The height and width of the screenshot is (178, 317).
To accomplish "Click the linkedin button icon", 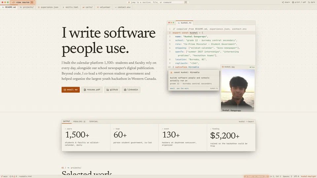I will tap(125, 90).
